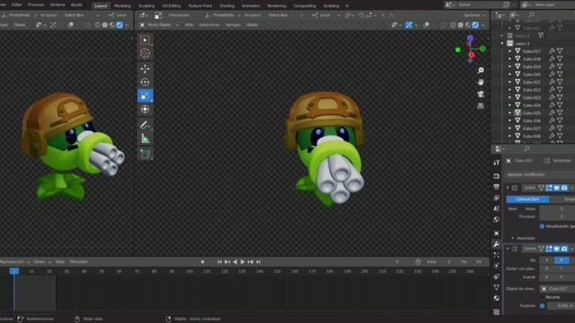575x323 pixels.
Task: Expand the Avanzado subpanel
Action: tap(513, 238)
